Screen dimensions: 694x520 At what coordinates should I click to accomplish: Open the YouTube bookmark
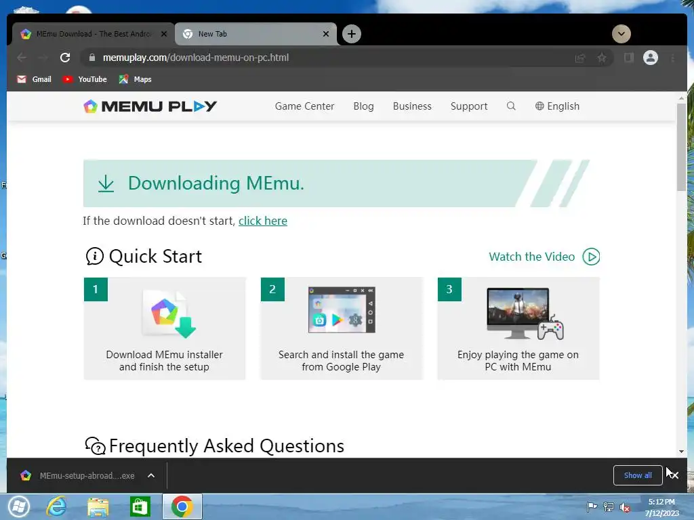point(85,79)
